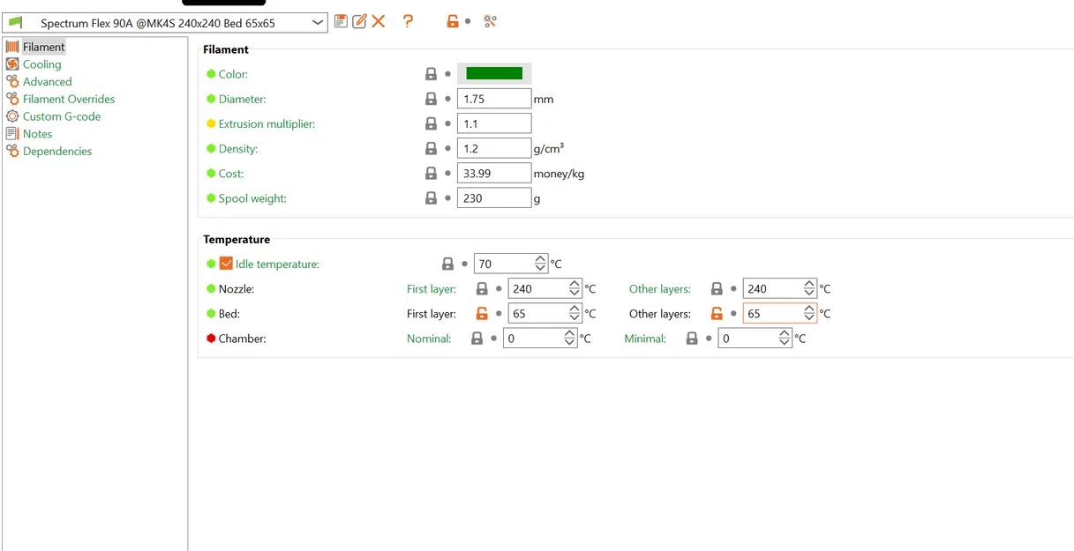Click lock icon for Nozzle First layer
This screenshot has height=551, width=1074.
pos(482,288)
